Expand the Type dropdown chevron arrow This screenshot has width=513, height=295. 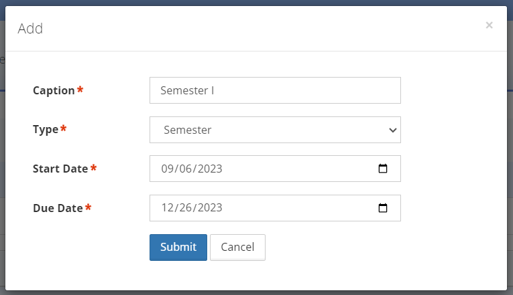pyautogui.click(x=392, y=130)
